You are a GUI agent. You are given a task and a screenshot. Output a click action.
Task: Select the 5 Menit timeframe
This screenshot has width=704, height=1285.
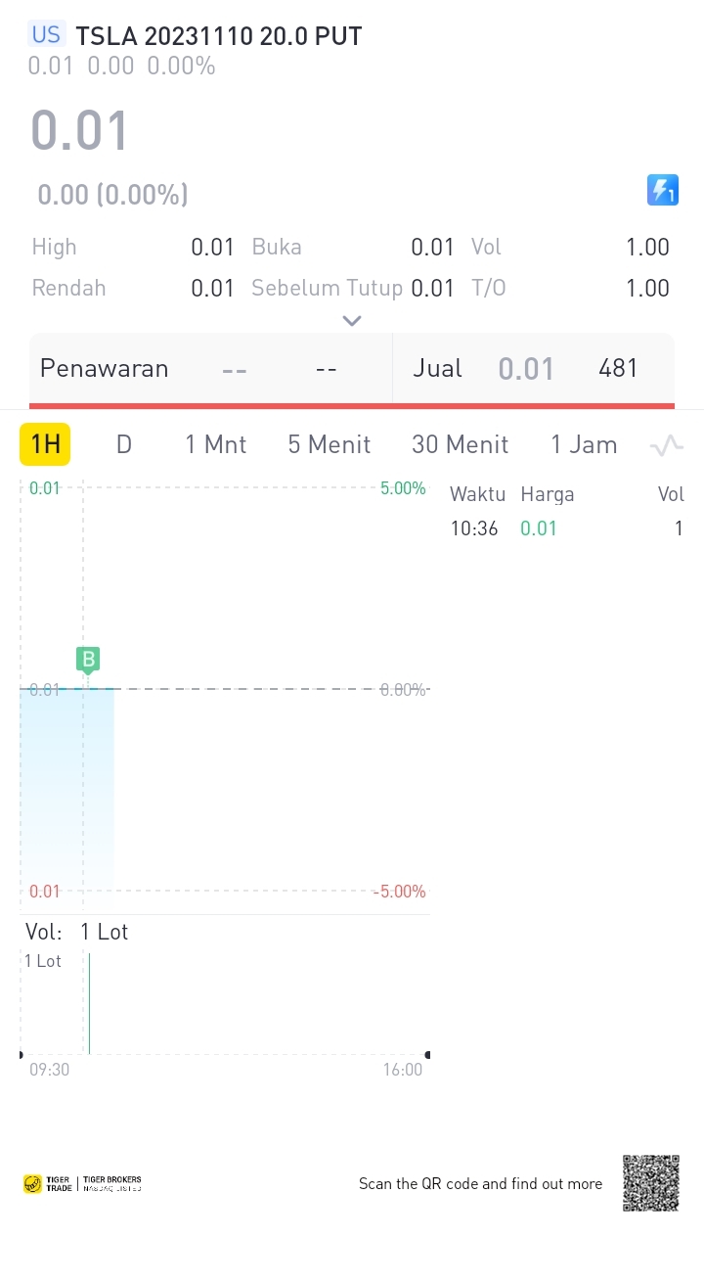(x=330, y=444)
